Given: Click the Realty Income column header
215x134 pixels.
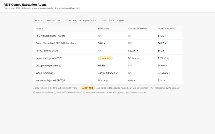Looking at the screenshot, I should (x=166, y=29).
